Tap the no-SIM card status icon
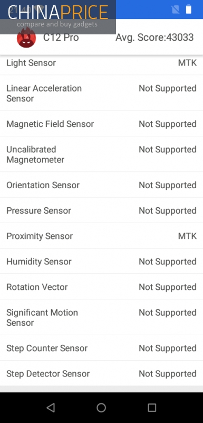The image size is (203, 423). tap(176, 10)
